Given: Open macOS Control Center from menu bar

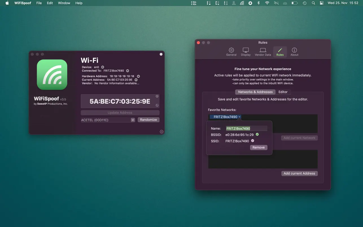Looking at the screenshot, I should point(322,3).
